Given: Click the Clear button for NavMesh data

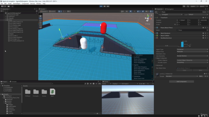Looking at the screenshot, I should [x=185, y=70].
